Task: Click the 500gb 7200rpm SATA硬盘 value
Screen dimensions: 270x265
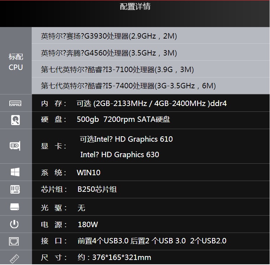Action: [123, 119]
